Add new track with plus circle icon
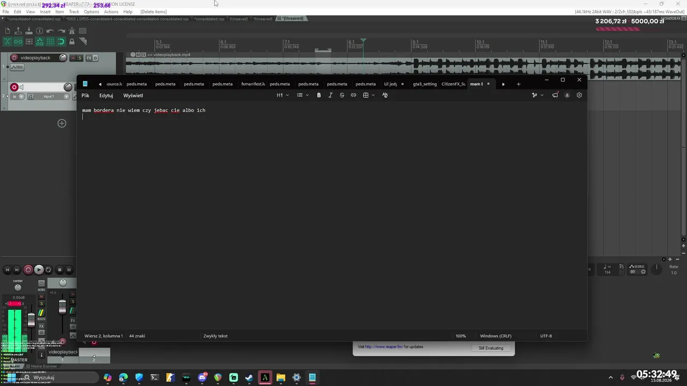Viewport: 687px width, 386px height. pos(62,123)
